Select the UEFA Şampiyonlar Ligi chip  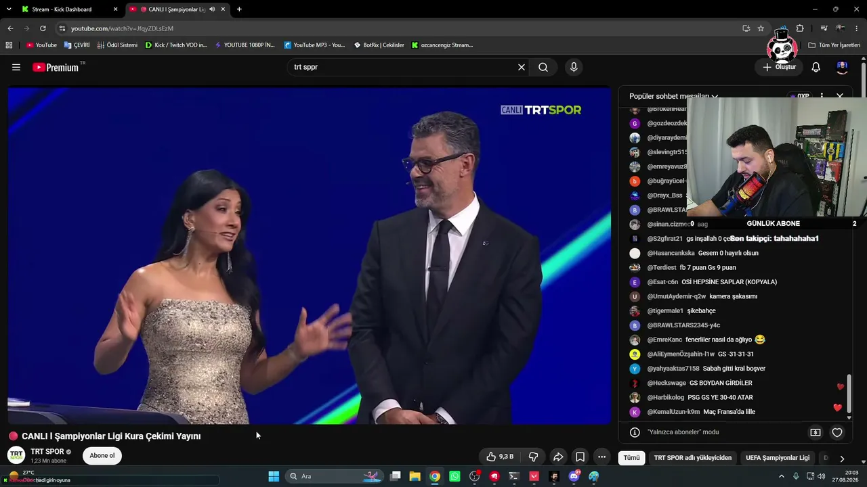click(x=778, y=458)
